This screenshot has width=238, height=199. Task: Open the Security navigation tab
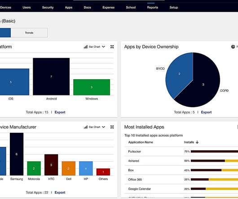[48, 8]
